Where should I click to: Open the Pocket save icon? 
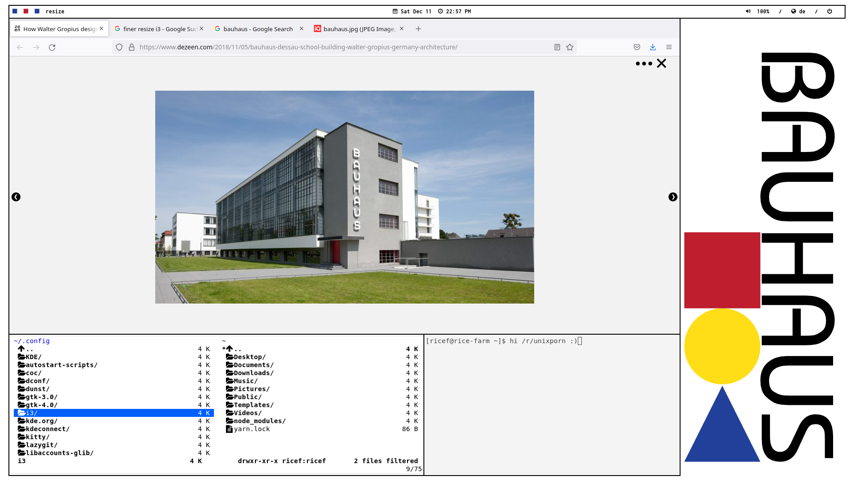click(637, 47)
